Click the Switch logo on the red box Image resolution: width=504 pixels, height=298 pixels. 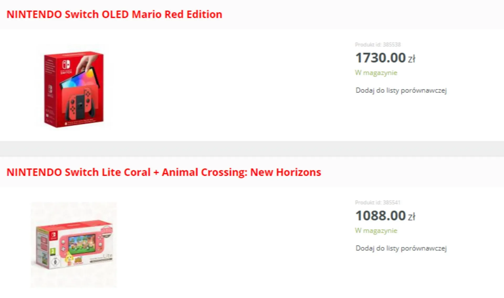click(66, 64)
